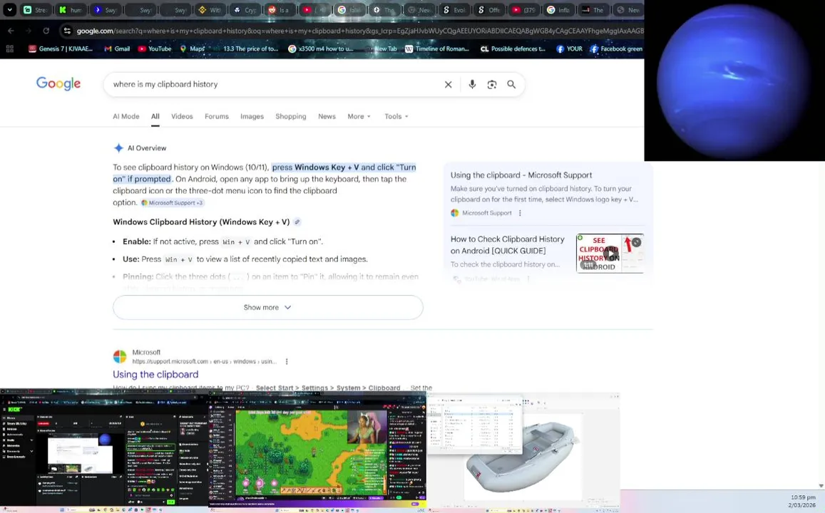The image size is (825, 513).
Task: Select the Videos results tab
Action: point(182,116)
